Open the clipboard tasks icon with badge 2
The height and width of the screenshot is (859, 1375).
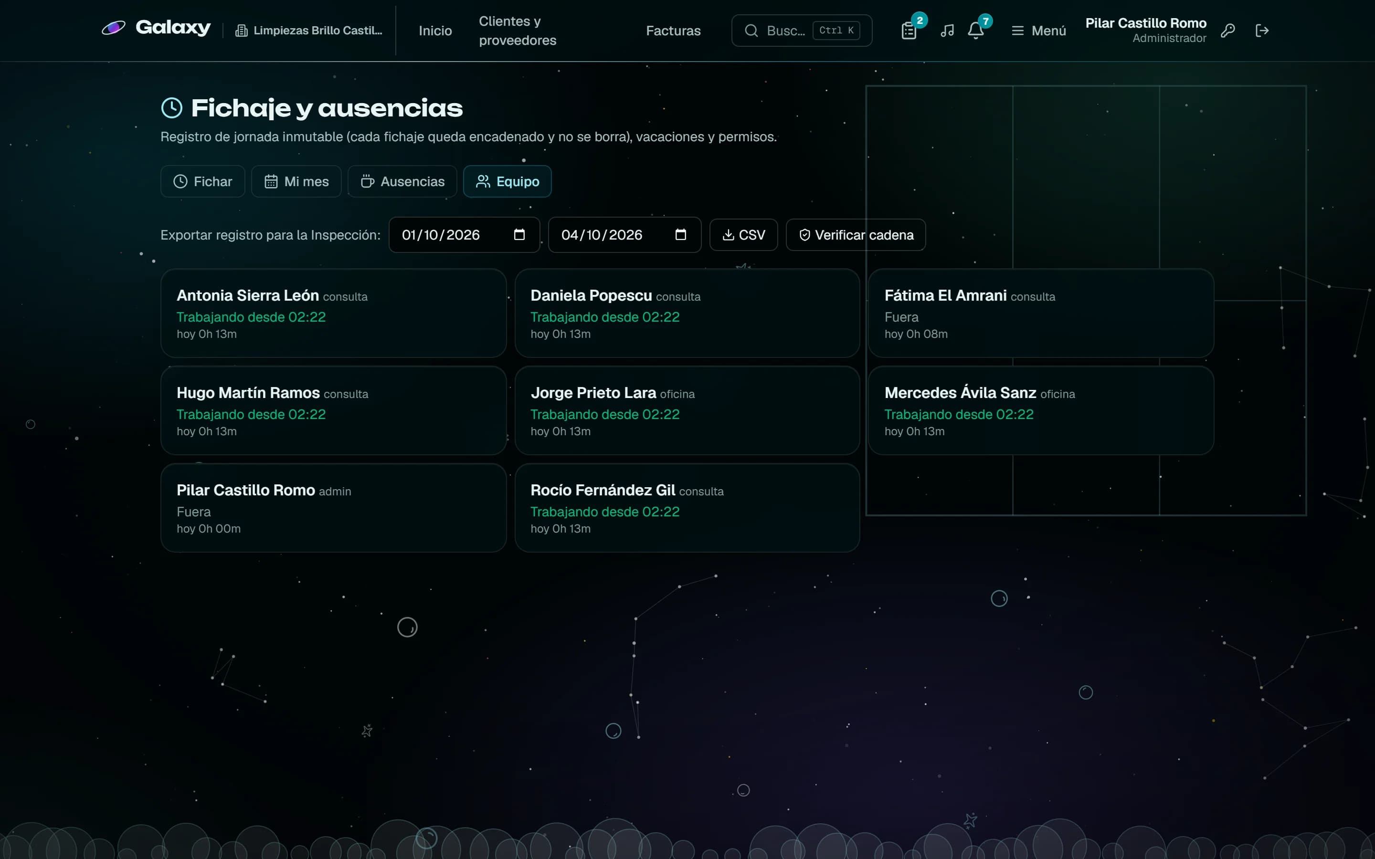coord(909,31)
